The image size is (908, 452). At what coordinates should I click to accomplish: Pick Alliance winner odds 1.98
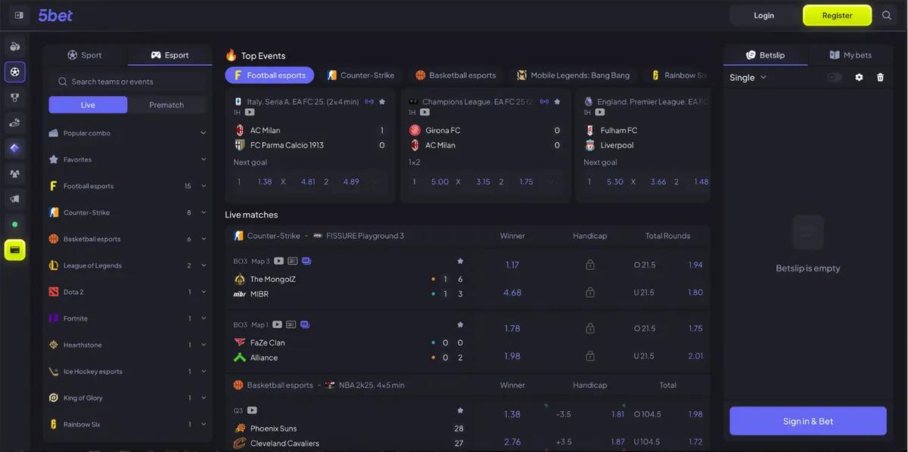tap(512, 356)
